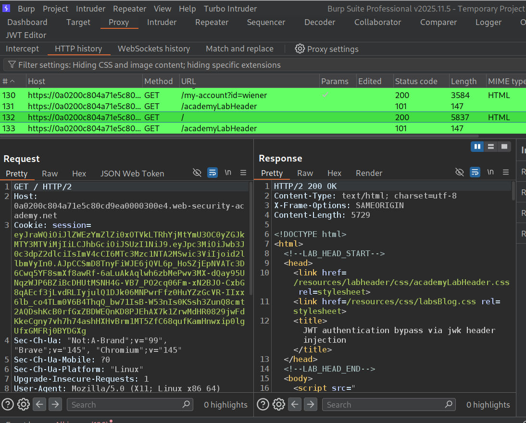Switch to combined tabbed layout icon

click(x=504, y=147)
